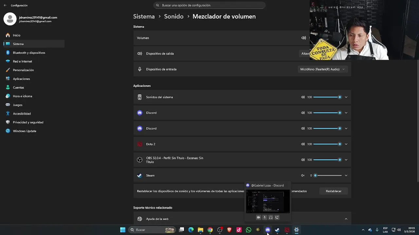Select Sistema in sidebar
This screenshot has height=235, width=419.
[34, 44]
